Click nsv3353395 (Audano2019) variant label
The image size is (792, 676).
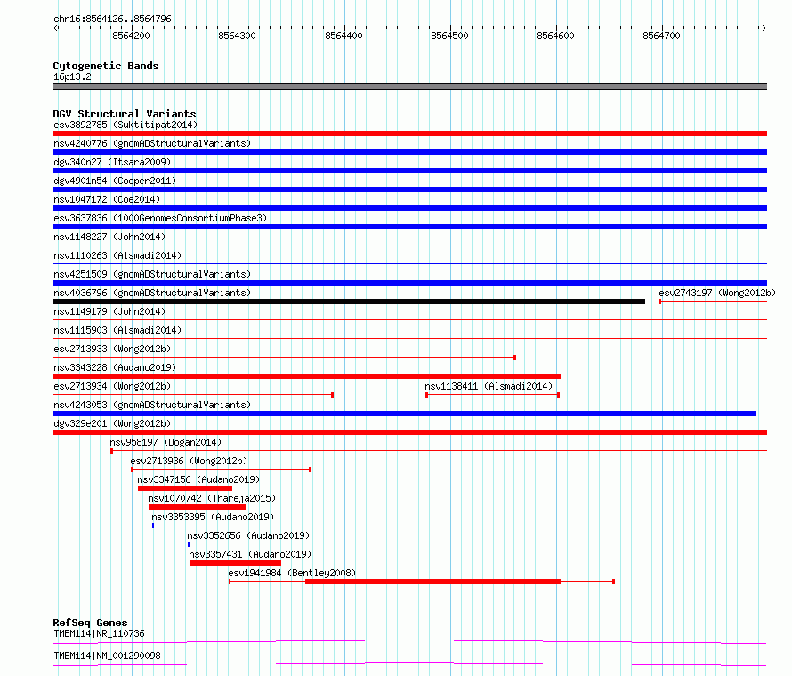click(x=213, y=517)
